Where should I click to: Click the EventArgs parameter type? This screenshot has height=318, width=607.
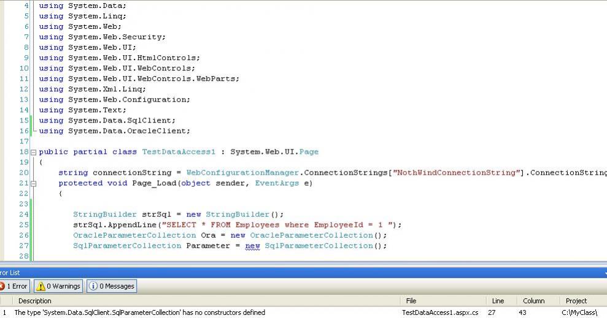pyautogui.click(x=277, y=183)
